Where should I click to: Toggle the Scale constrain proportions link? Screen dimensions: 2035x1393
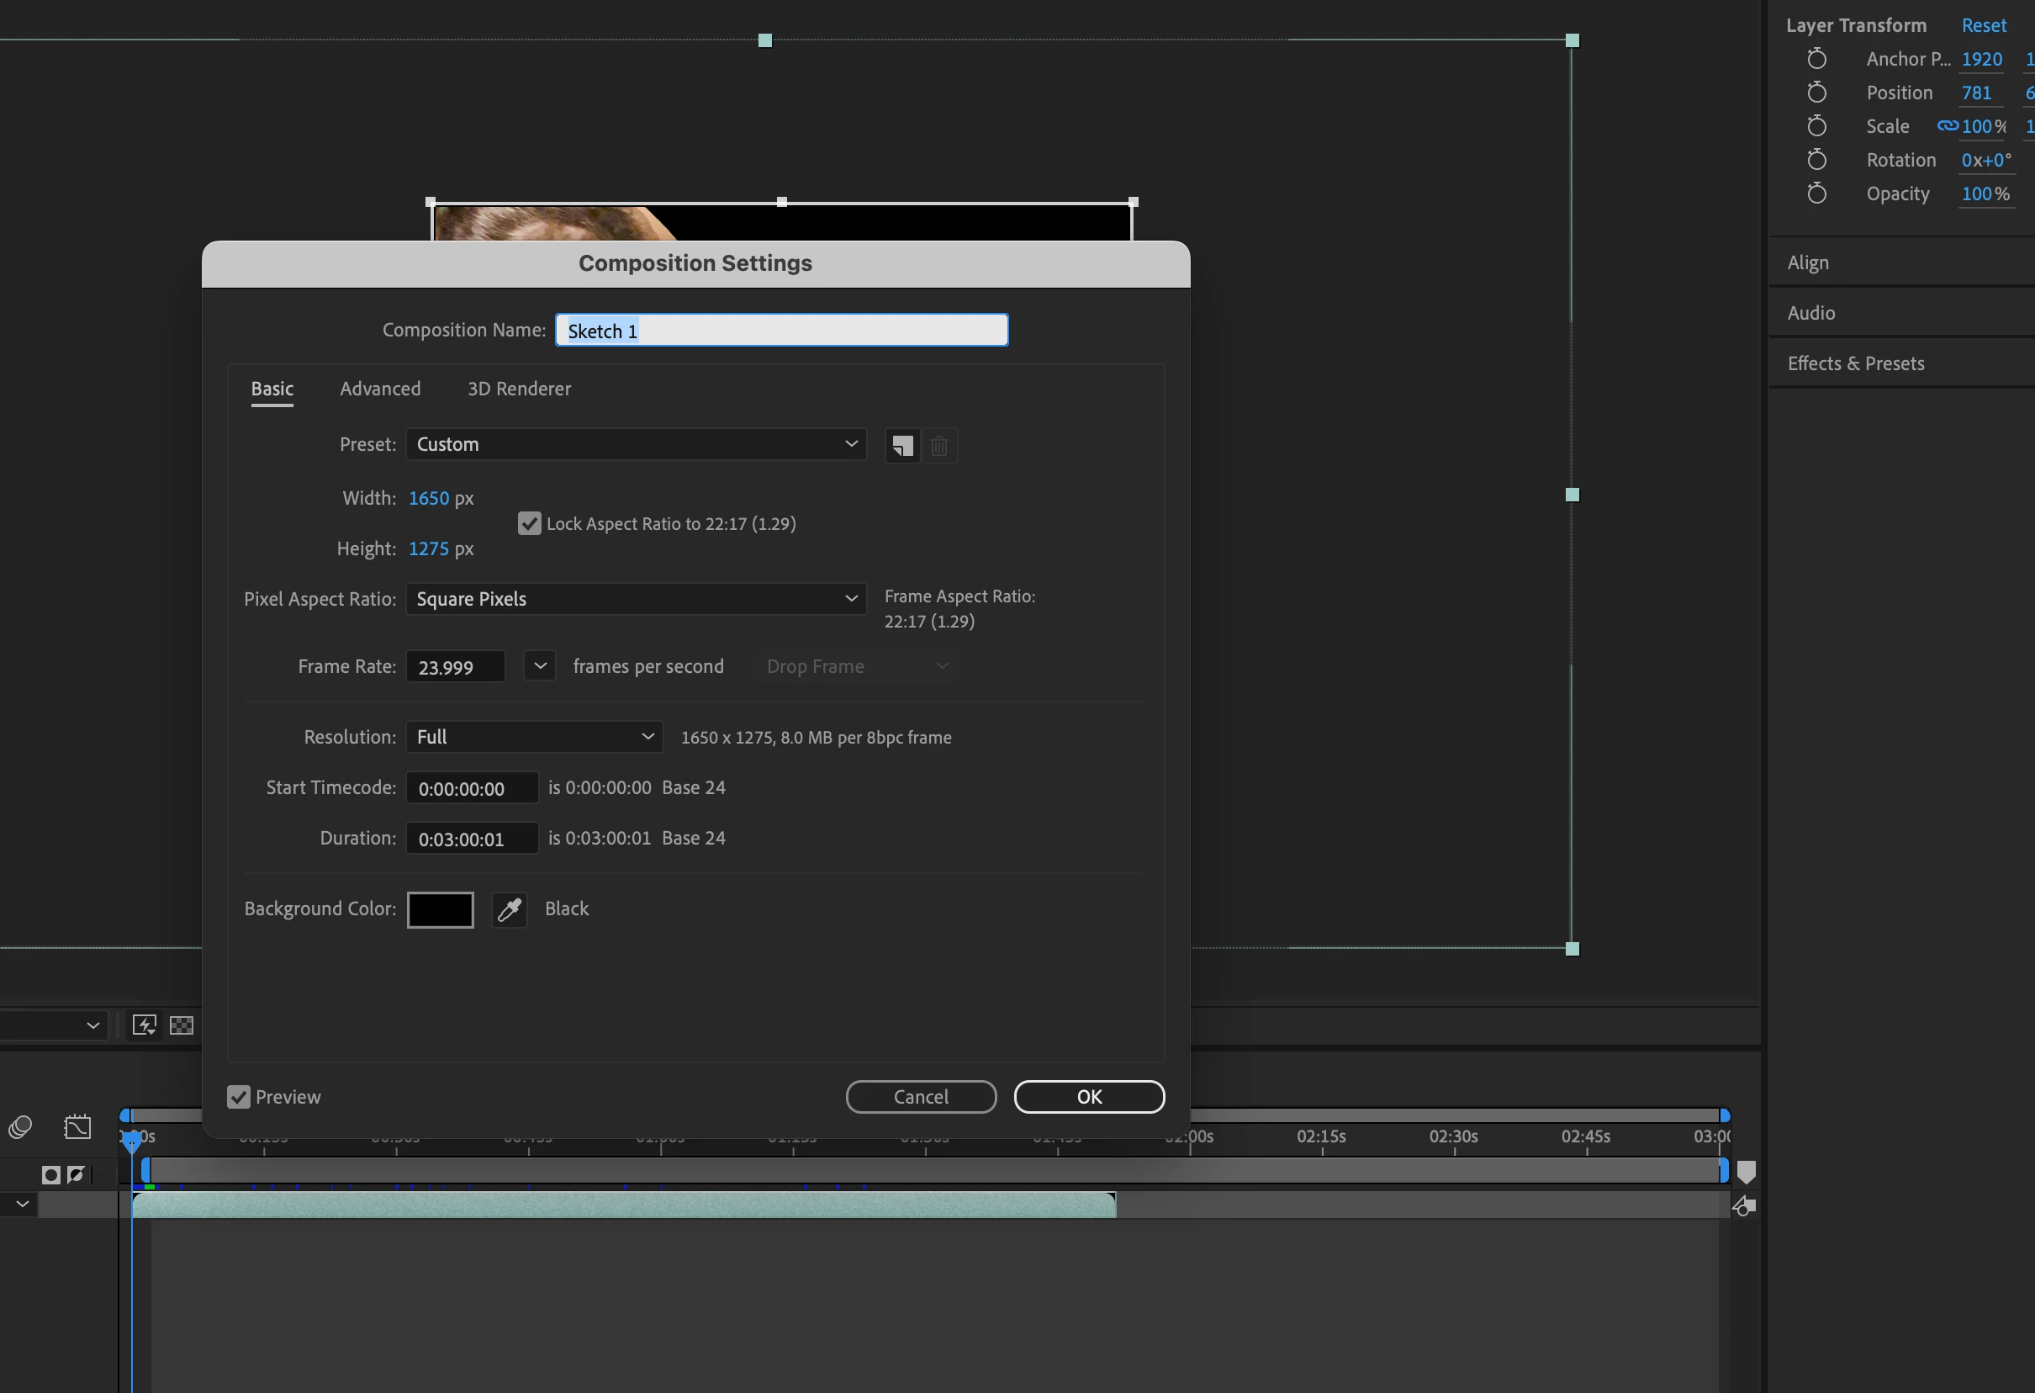(x=1946, y=126)
